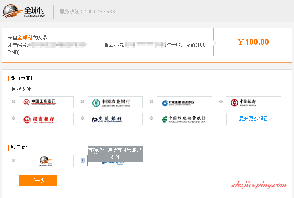
Task: Select the 招商银行 radio button
Action: coord(13,118)
